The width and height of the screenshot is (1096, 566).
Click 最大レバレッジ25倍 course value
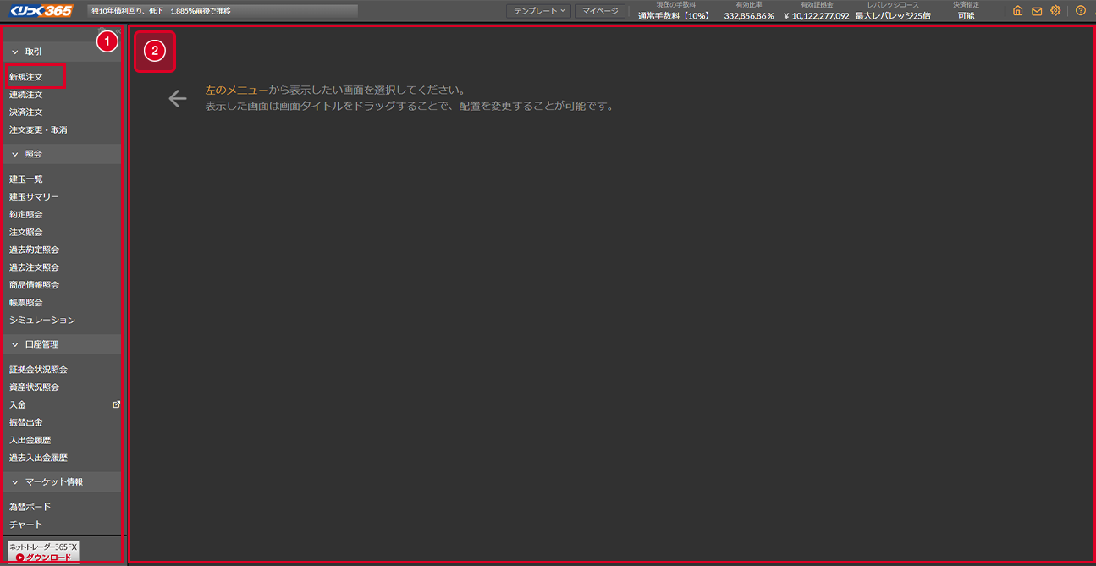coord(893,15)
